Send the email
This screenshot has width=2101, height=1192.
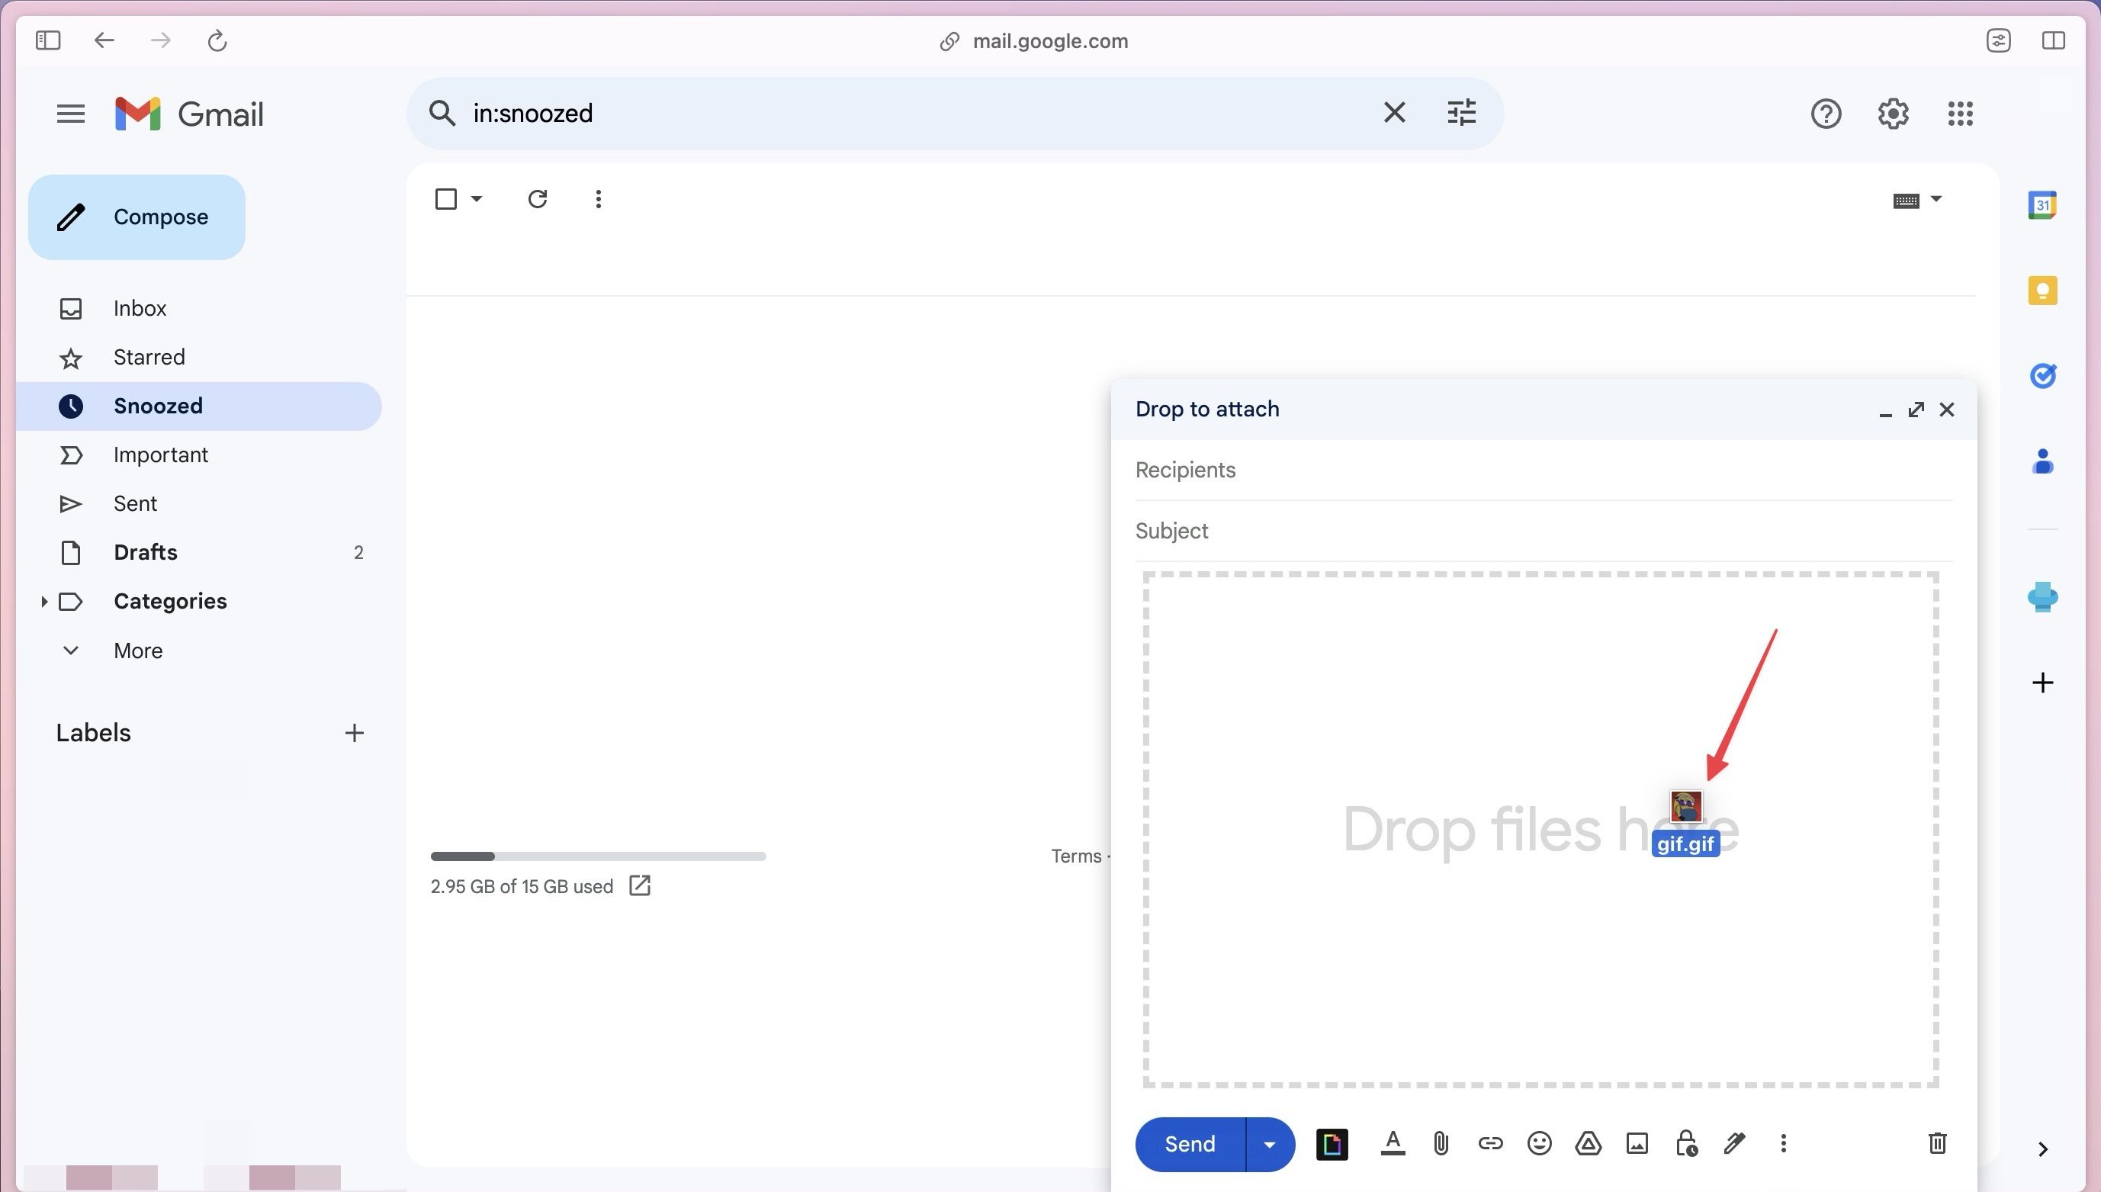tap(1189, 1145)
